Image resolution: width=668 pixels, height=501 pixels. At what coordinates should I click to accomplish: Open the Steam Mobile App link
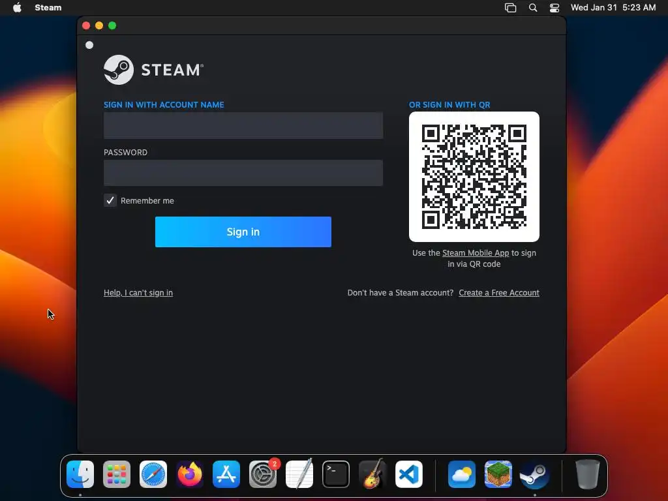tap(476, 252)
